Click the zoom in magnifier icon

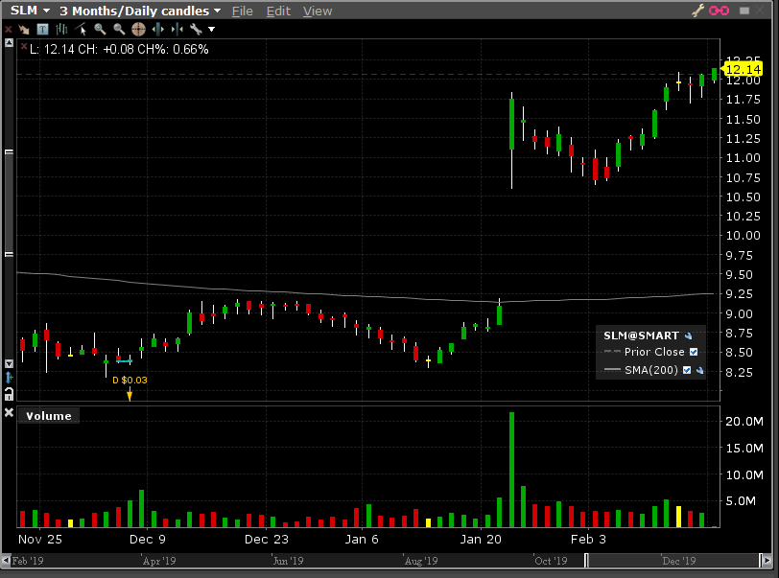100,30
